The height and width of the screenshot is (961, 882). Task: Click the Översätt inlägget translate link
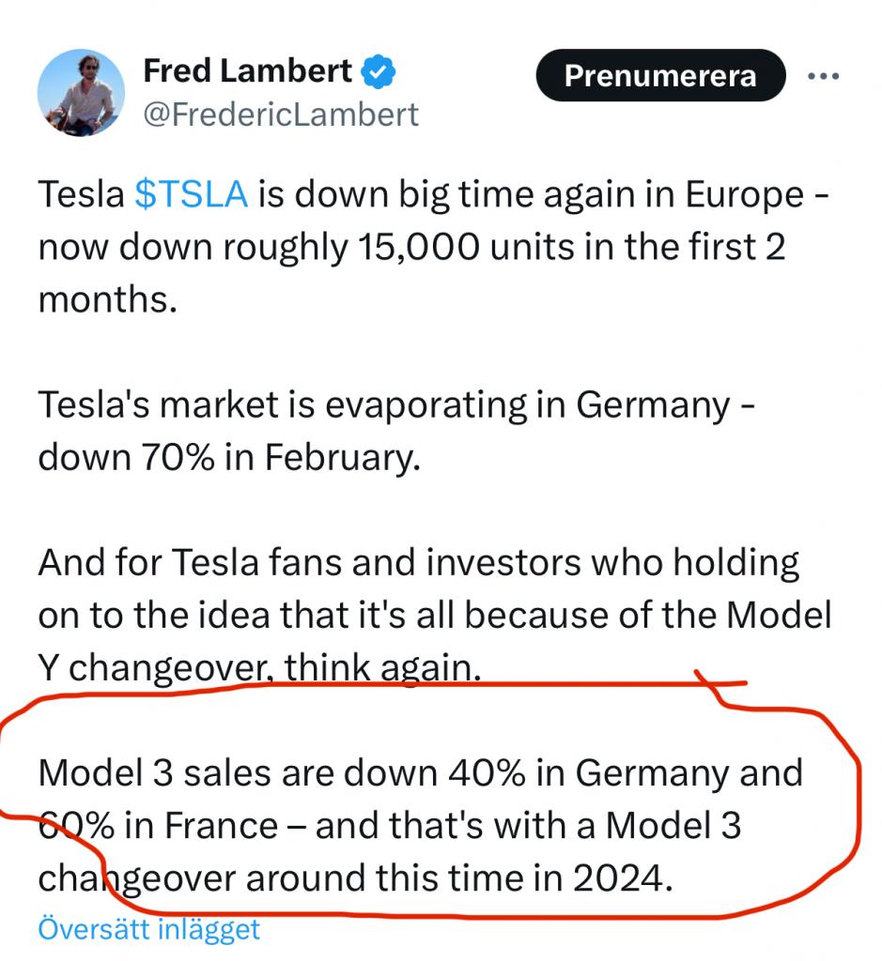coord(148,929)
